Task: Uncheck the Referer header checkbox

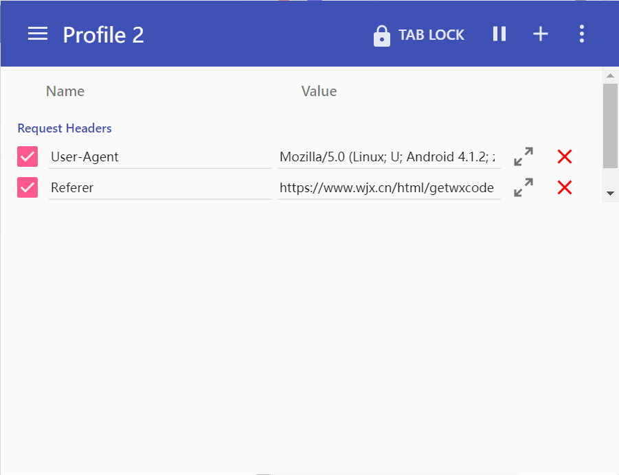Action: coord(27,187)
